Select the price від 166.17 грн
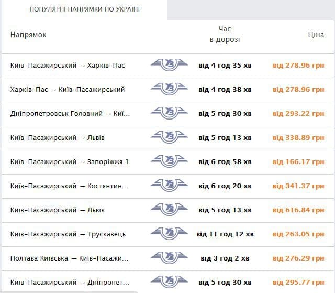The image size is (335, 293). tap(298, 162)
